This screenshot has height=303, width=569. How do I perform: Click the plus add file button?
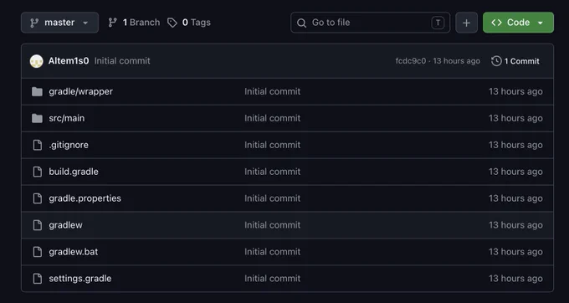pyautogui.click(x=466, y=23)
